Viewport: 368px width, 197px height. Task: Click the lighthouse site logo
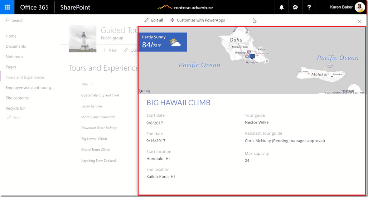tap(83, 39)
